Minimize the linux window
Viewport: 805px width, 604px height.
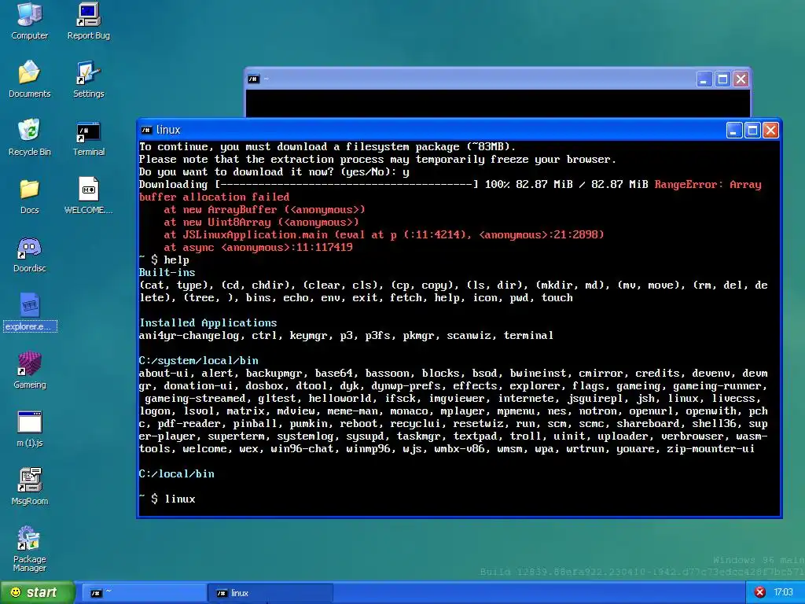tap(734, 130)
